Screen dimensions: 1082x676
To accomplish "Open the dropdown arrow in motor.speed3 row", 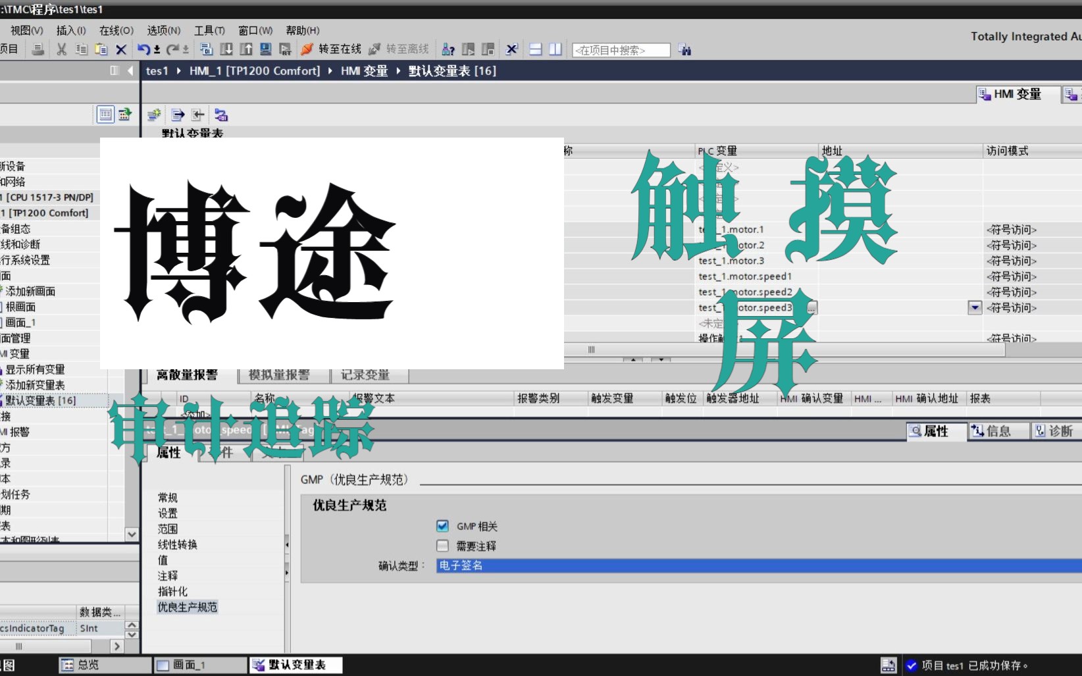I will 975,307.
